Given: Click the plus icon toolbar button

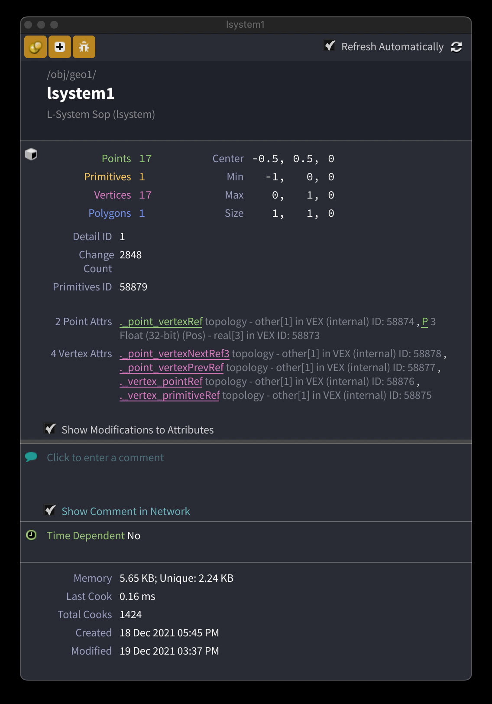Looking at the screenshot, I should pyautogui.click(x=60, y=47).
